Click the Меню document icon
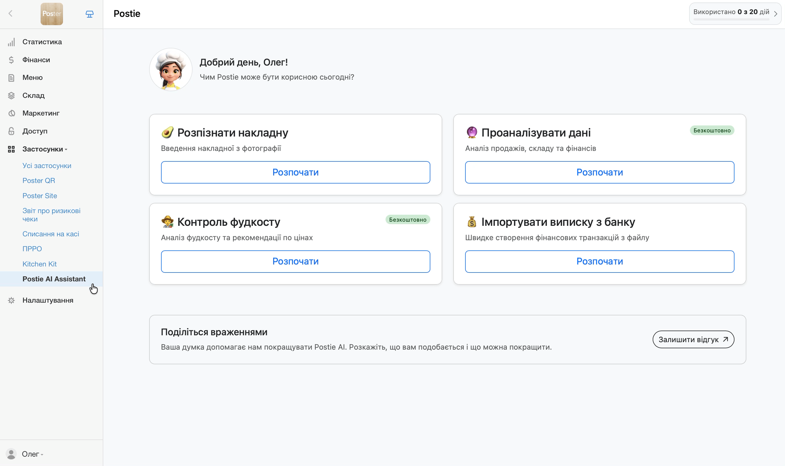The height and width of the screenshot is (466, 785). (x=11, y=78)
